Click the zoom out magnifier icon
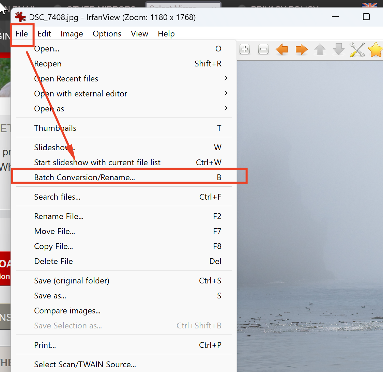 coord(263,49)
